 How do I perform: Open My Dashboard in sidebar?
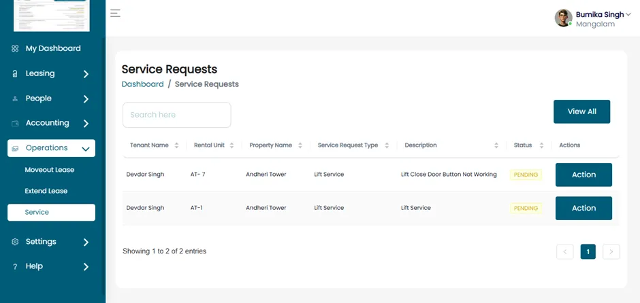pos(52,48)
